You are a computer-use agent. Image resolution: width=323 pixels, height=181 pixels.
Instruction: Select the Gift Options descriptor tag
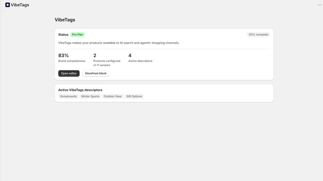[134, 96]
